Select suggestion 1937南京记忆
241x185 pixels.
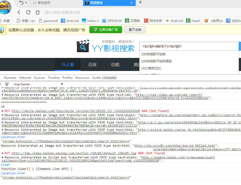pos(189,68)
